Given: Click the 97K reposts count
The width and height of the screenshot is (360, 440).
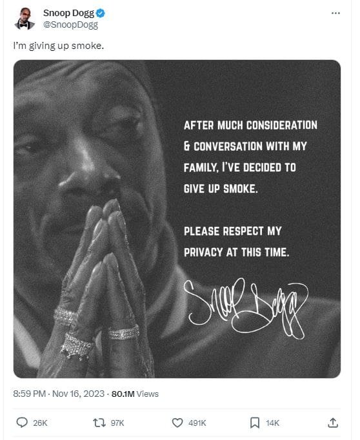Looking at the screenshot, I should (117, 423).
